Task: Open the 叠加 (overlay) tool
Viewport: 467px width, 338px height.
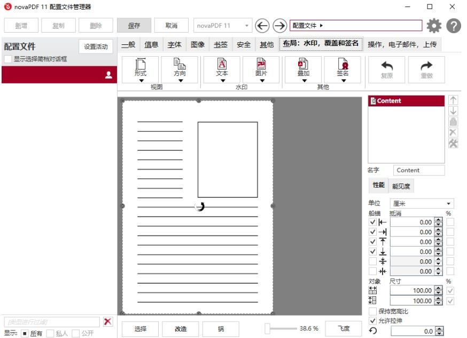Action: [303, 68]
